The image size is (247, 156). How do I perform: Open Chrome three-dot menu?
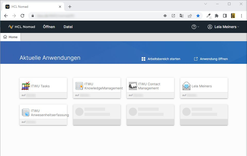(x=241, y=16)
